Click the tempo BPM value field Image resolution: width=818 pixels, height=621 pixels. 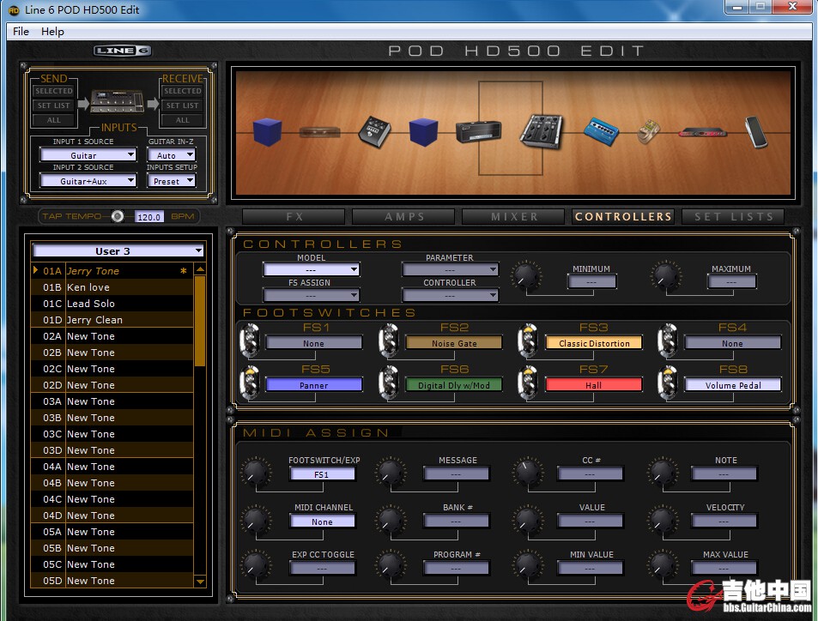point(149,217)
